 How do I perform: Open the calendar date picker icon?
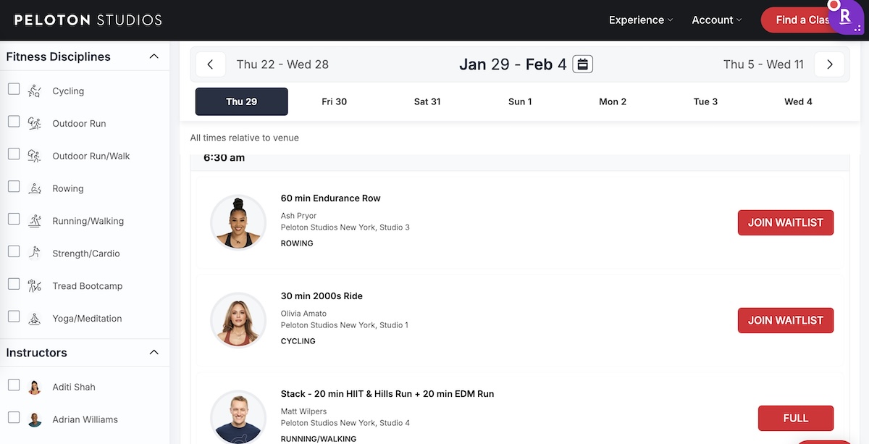point(583,64)
